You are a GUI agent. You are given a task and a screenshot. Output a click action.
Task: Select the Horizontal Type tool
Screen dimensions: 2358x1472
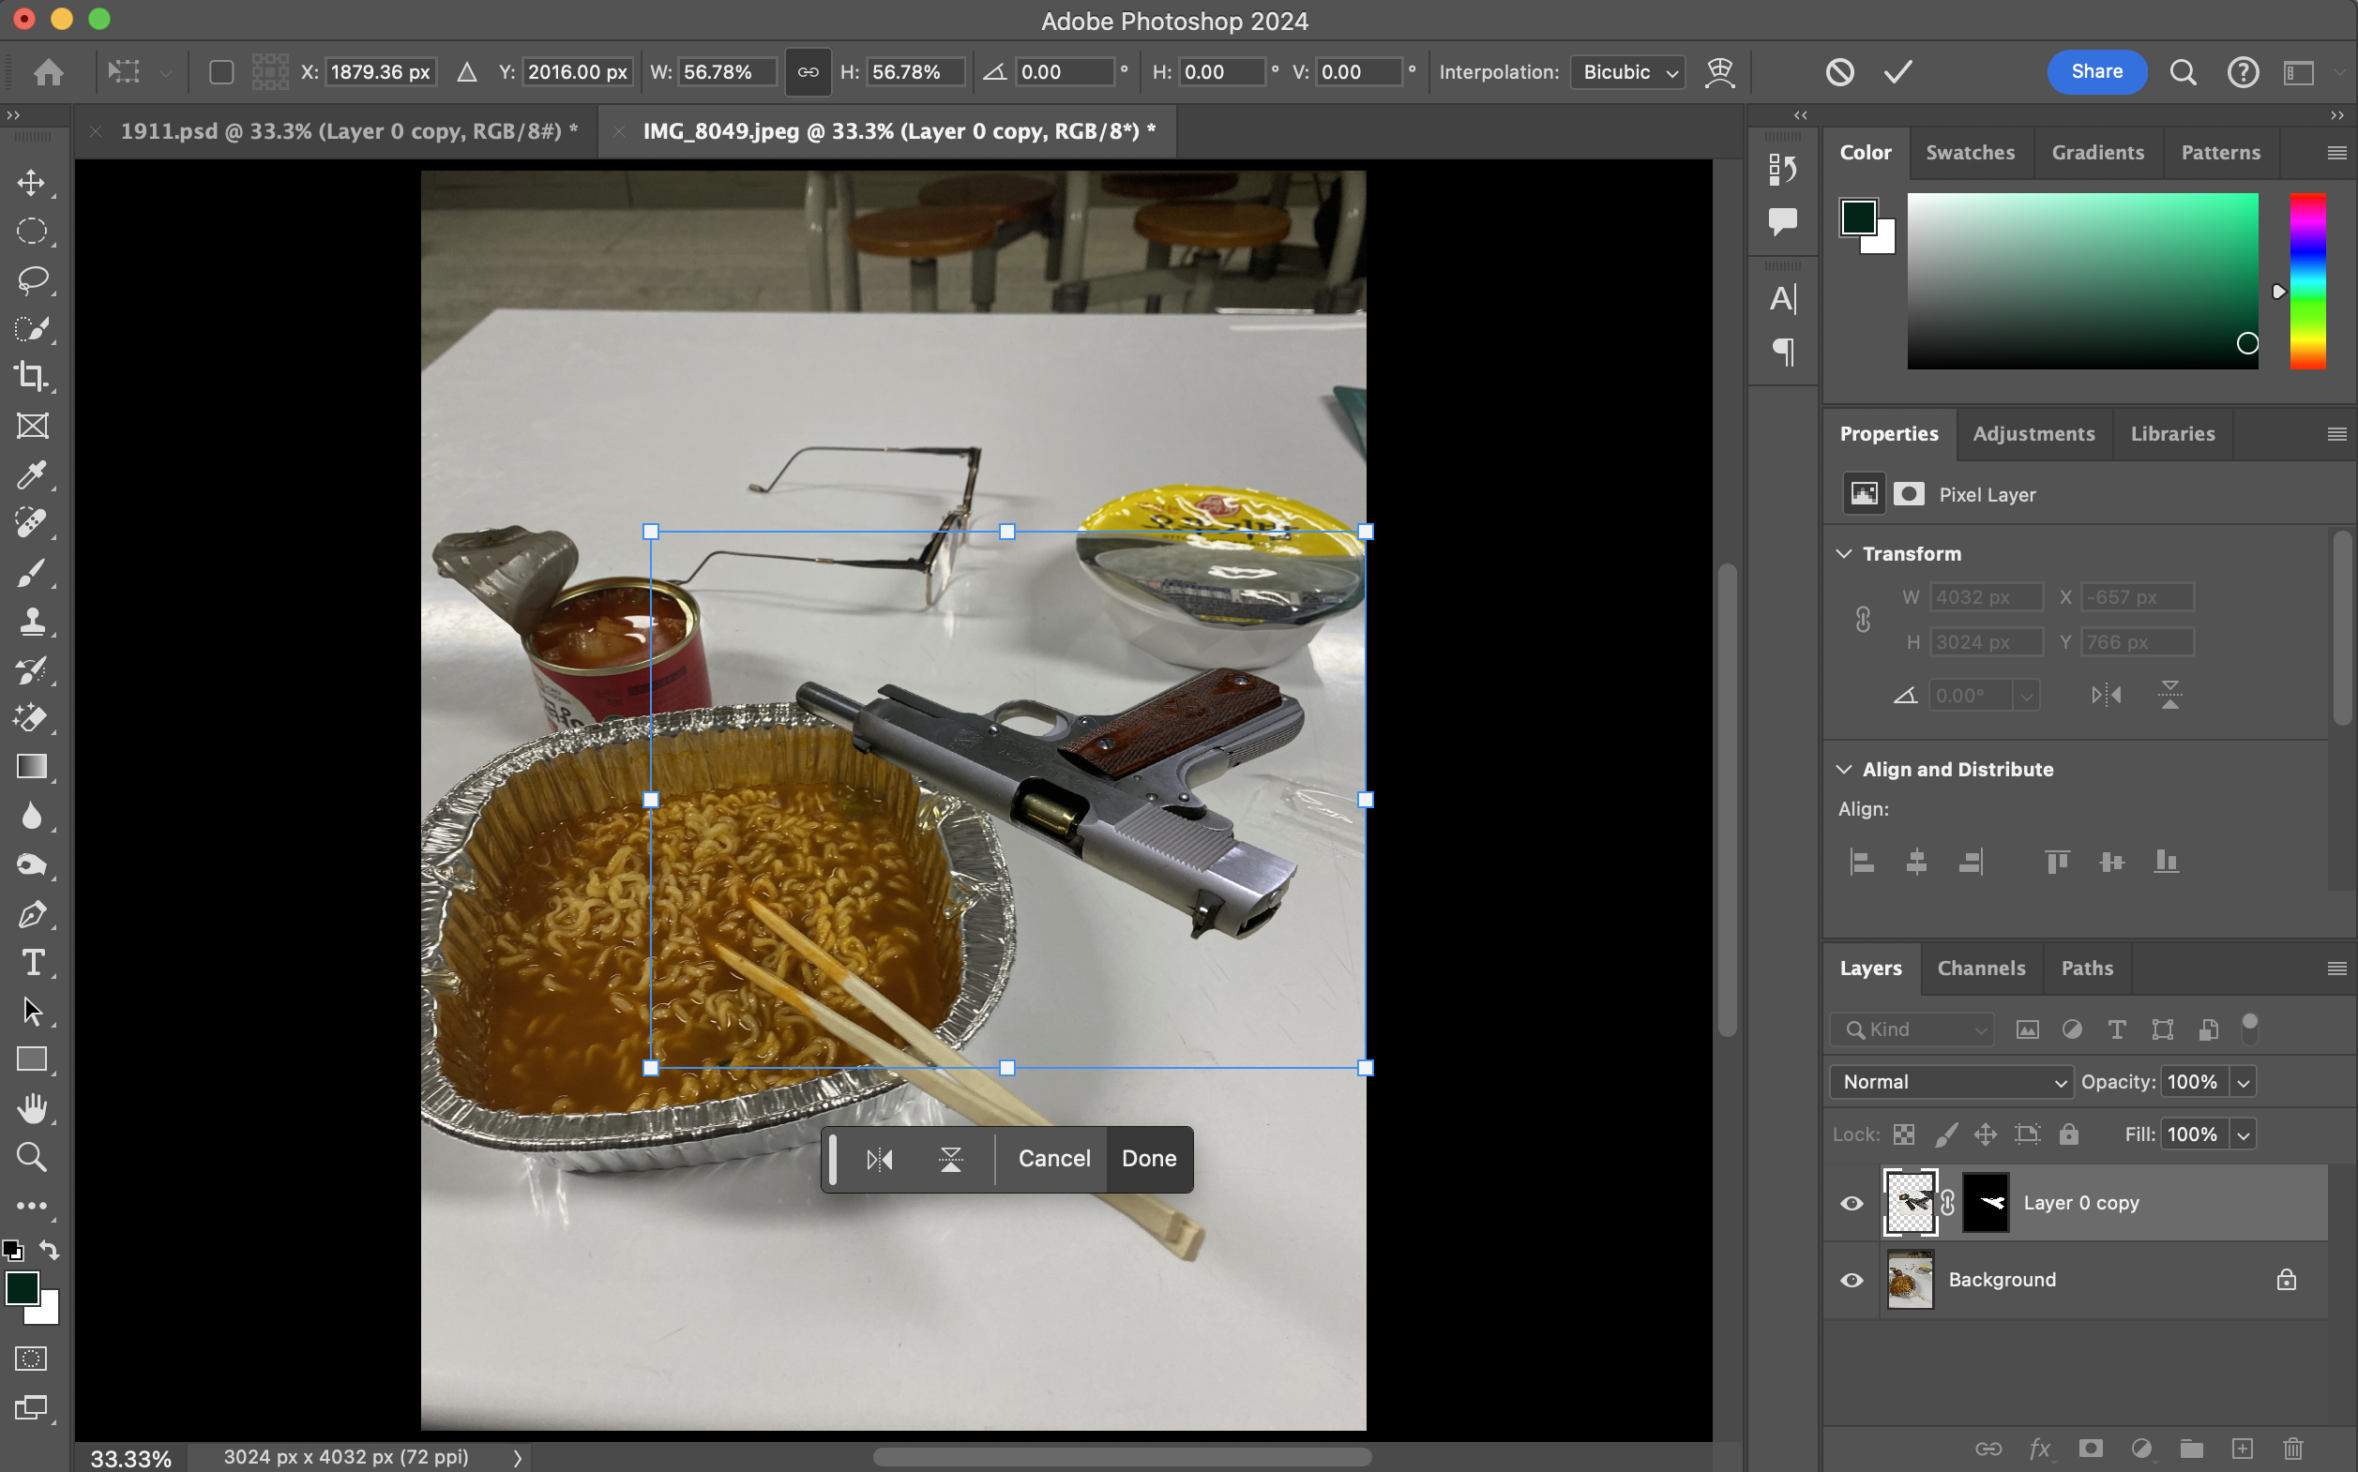pos(31,963)
